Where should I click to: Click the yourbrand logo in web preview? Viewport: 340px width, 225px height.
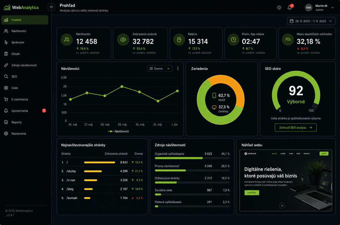[x=250, y=154]
